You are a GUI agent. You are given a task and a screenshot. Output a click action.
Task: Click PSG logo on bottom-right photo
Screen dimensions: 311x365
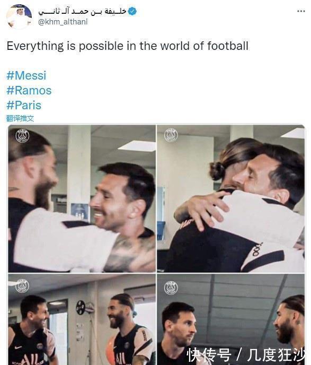(x=171, y=288)
